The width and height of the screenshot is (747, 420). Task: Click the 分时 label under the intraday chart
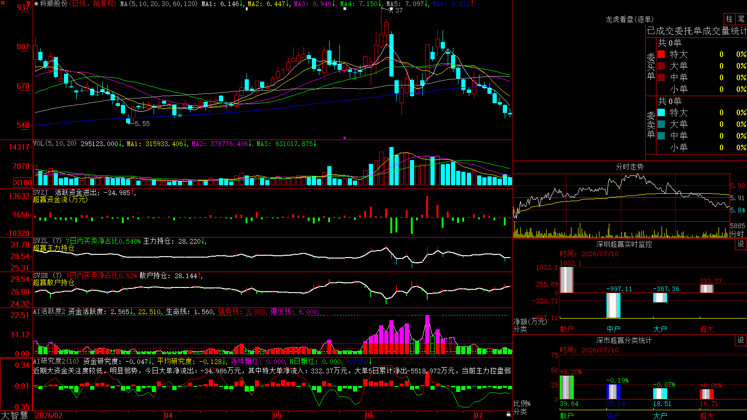[737, 234]
